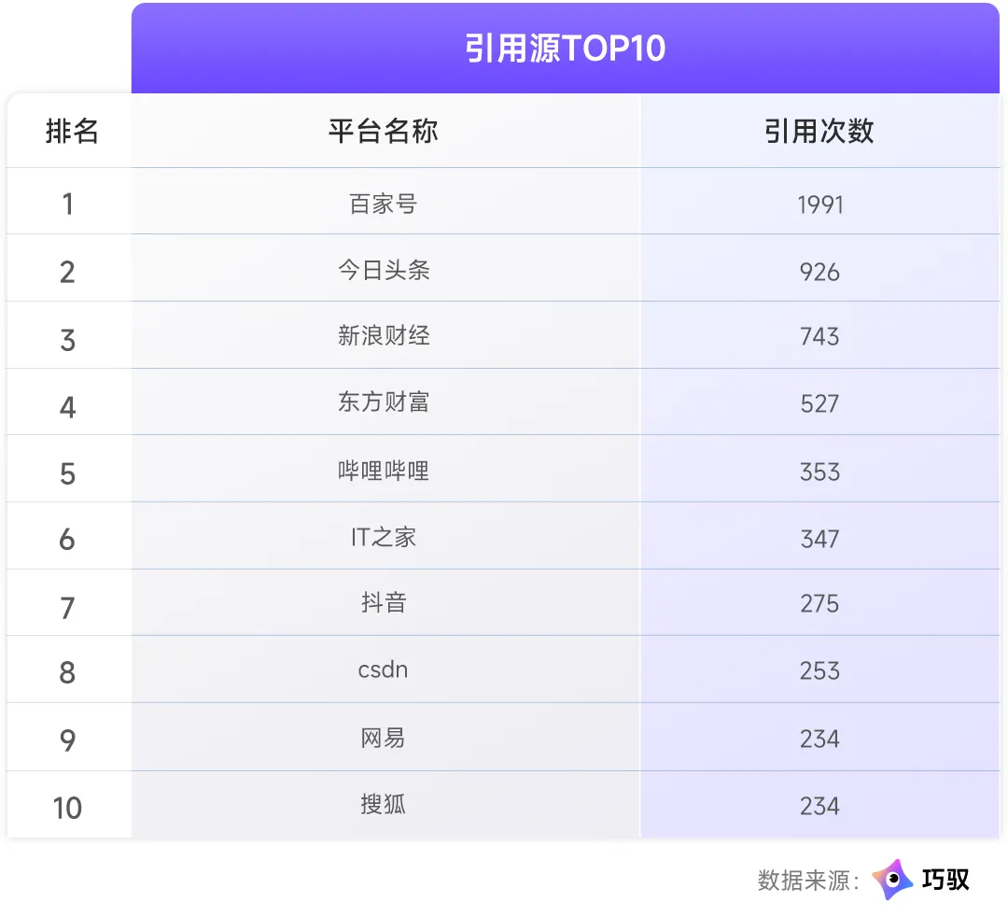Select the 平台名称 column header
Image resolution: width=1008 pixels, height=916 pixels.
(384, 132)
